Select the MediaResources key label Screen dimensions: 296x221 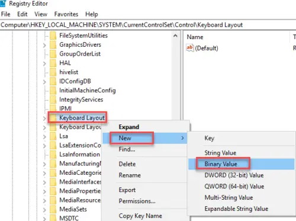pyautogui.click(x=80, y=200)
